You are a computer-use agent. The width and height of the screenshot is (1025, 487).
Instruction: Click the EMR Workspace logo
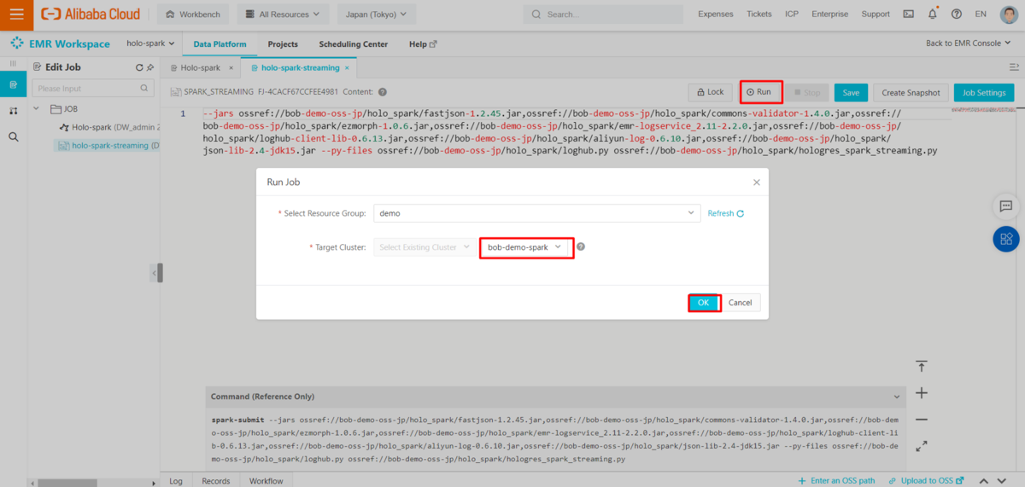tap(60, 44)
